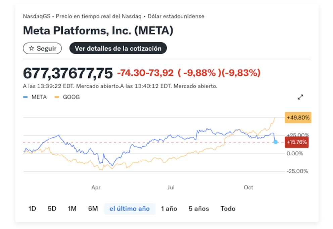This screenshot has width=333, height=229.
Task: Click the blue META legend color swatch
Action: 26,97
